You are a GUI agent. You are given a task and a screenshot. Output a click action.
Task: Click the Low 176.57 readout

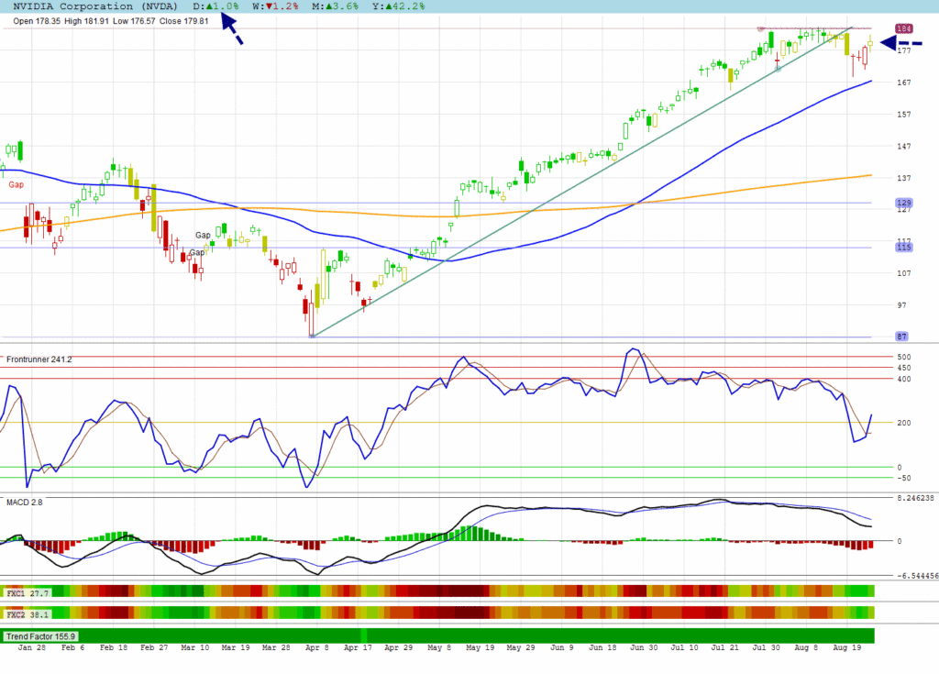tap(134, 21)
